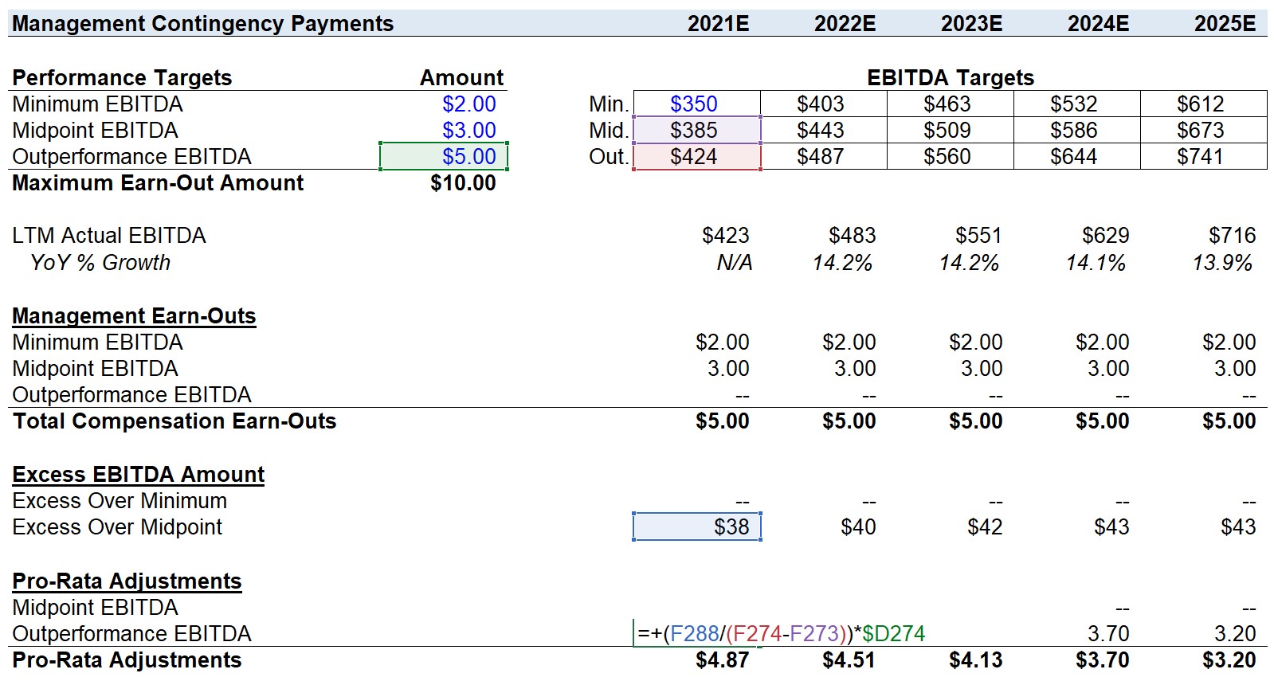Screen dimensions: 1274x681
Task: Select the 2024E midpoint target $586
Action: pos(1077,130)
